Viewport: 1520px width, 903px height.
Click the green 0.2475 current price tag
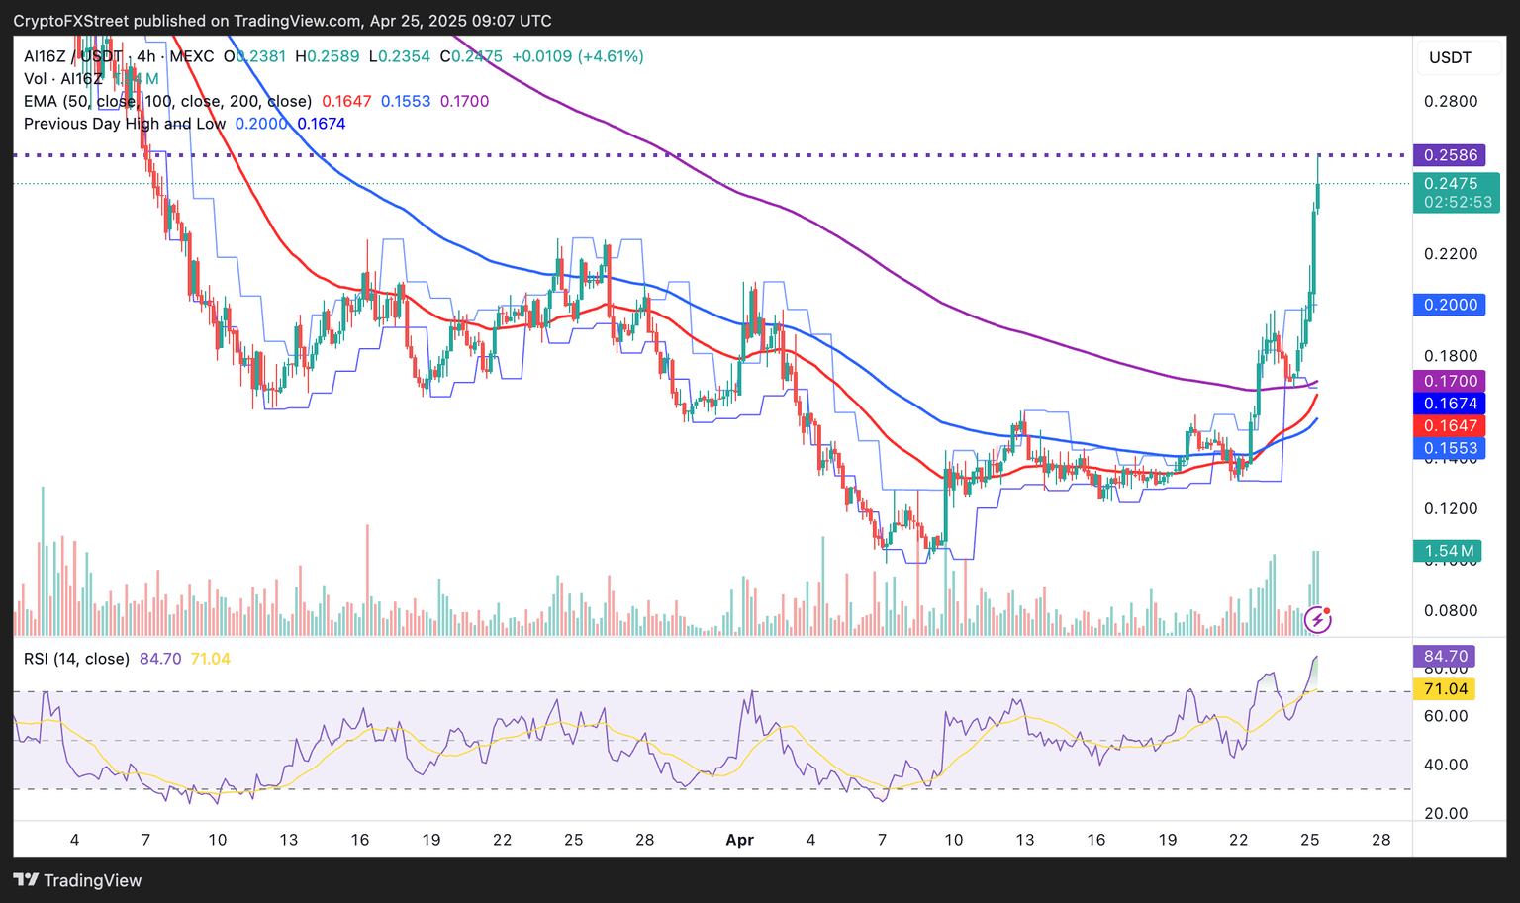(x=1455, y=184)
